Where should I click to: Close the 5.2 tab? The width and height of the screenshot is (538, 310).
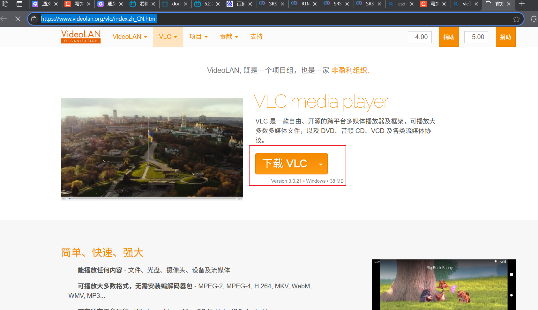(x=218, y=4)
